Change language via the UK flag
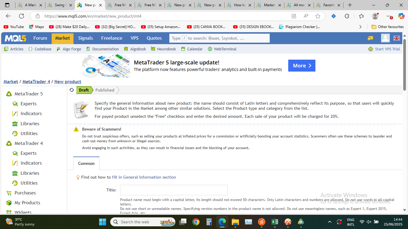 point(397,38)
